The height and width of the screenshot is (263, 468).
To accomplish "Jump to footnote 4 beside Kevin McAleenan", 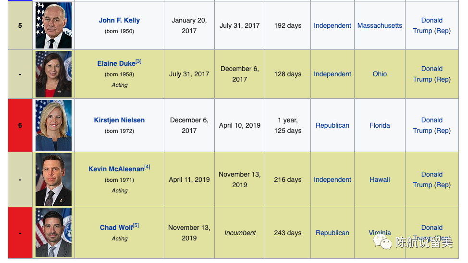I will pos(147,167).
